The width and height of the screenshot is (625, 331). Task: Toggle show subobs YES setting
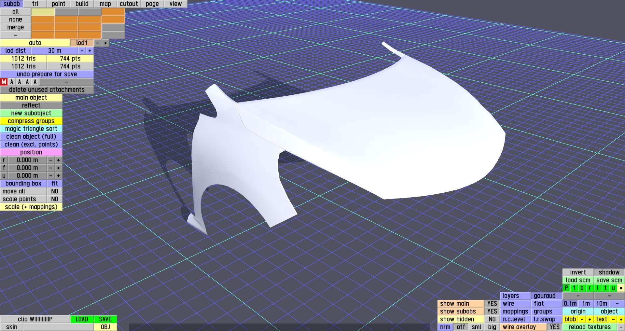(492, 311)
